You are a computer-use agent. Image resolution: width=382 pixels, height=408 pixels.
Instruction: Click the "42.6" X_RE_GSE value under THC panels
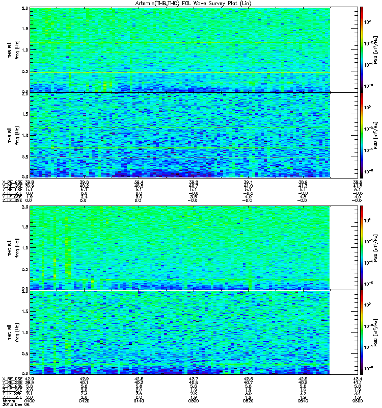pos(248,379)
